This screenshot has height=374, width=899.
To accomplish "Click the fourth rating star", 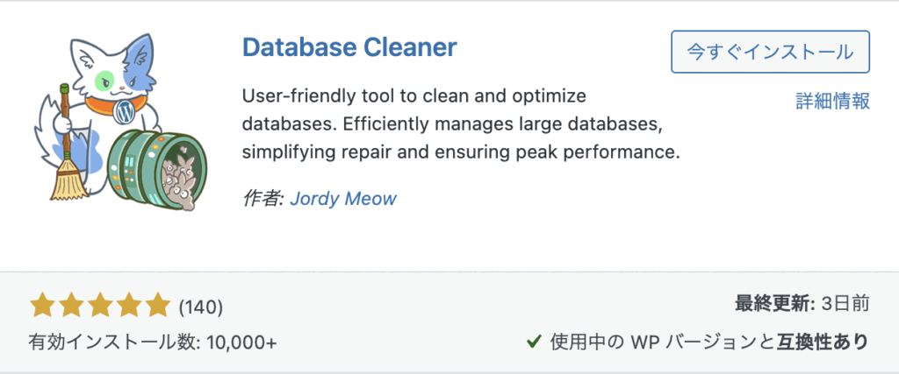I will pos(128,306).
